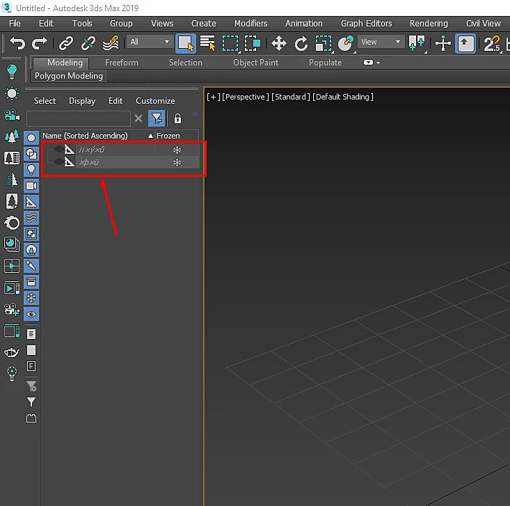The width and height of the screenshot is (510, 506).
Task: Click the Frozen column header
Action: point(177,136)
